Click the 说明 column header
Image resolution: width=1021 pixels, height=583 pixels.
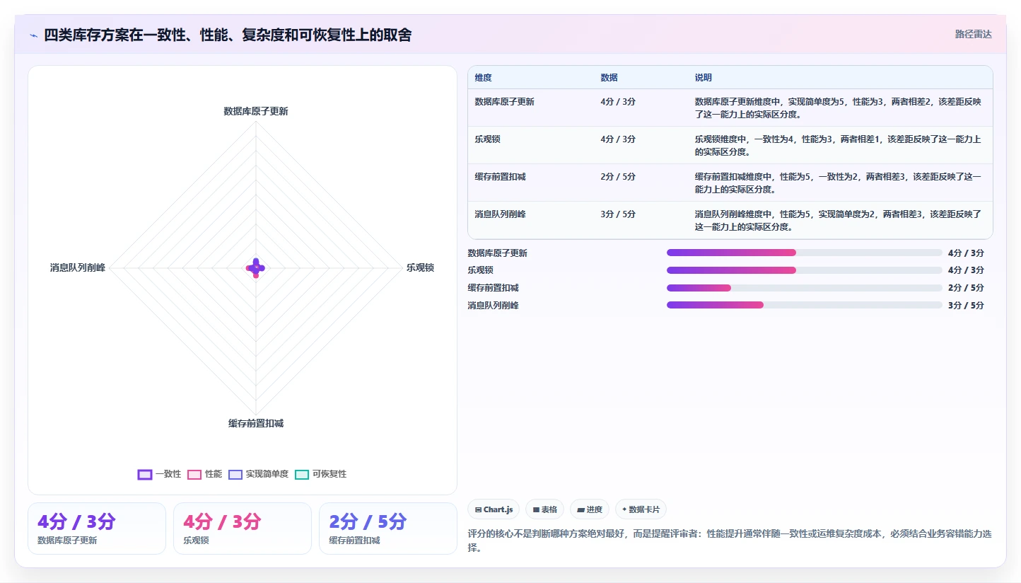tap(704, 77)
